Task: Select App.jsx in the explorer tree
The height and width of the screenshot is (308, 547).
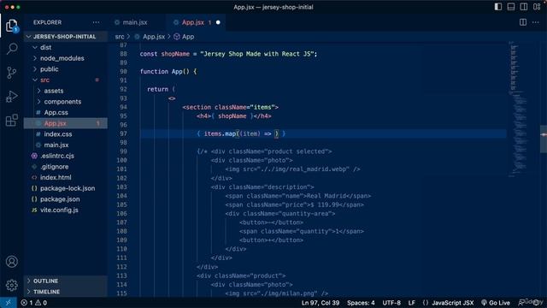Action: (x=66, y=123)
